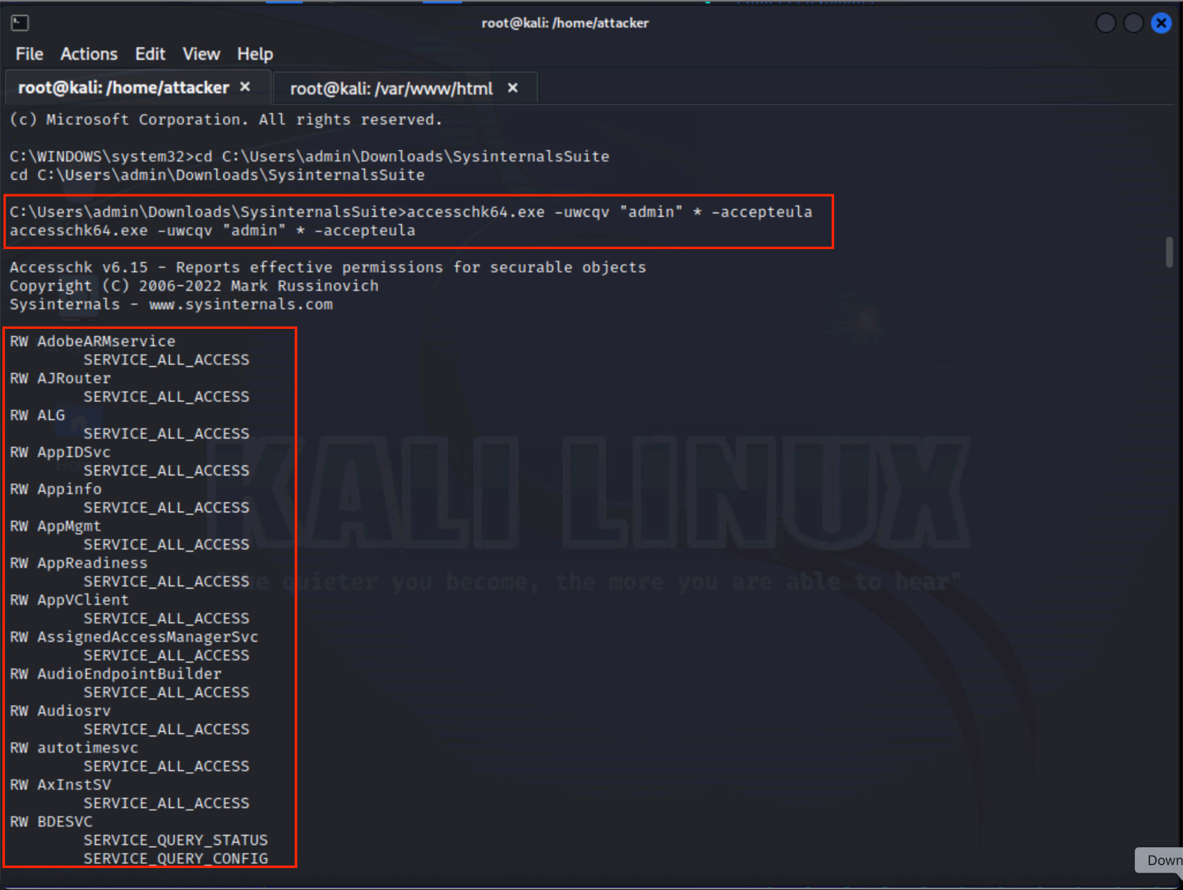Click the terminal vertical scrollbar thumb

point(1169,252)
